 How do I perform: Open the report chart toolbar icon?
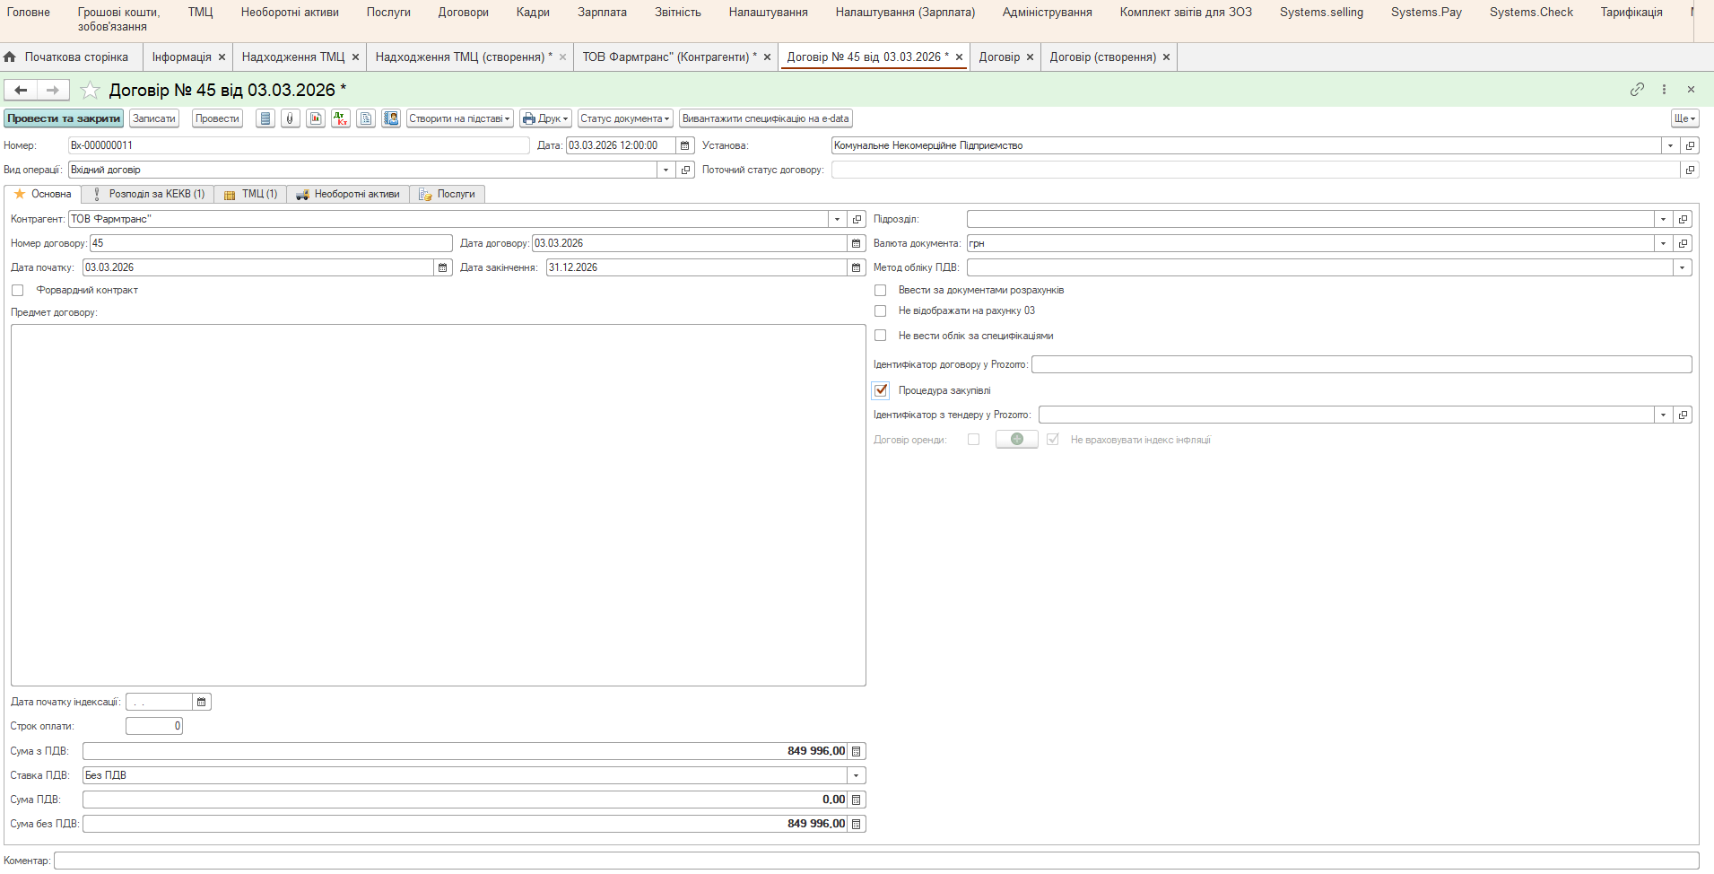click(x=316, y=118)
